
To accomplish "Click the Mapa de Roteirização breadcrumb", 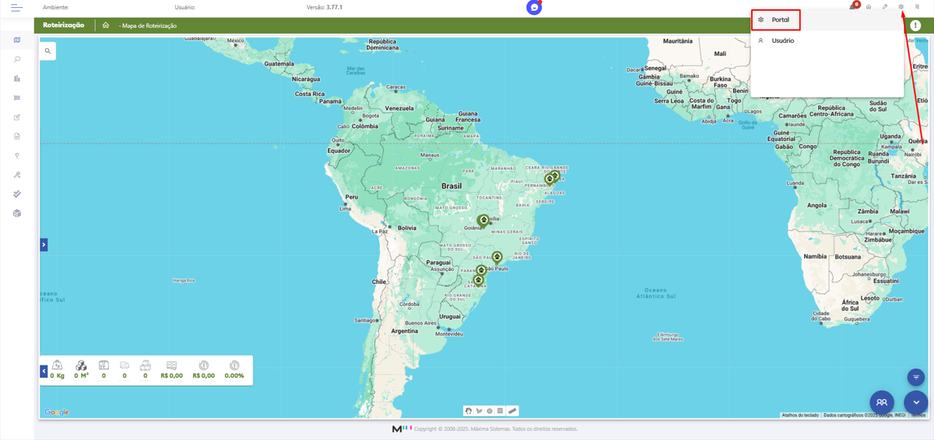I will [149, 26].
